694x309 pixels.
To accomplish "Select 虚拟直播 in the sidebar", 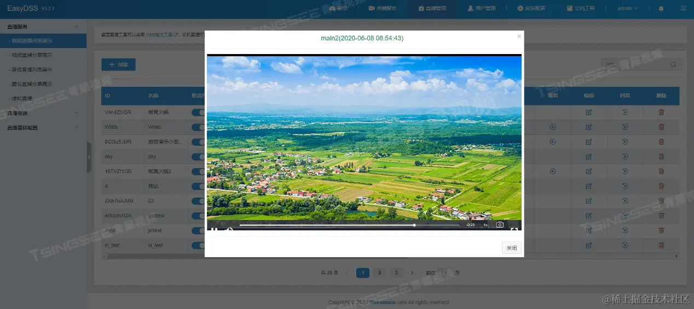I will pyautogui.click(x=43, y=98).
